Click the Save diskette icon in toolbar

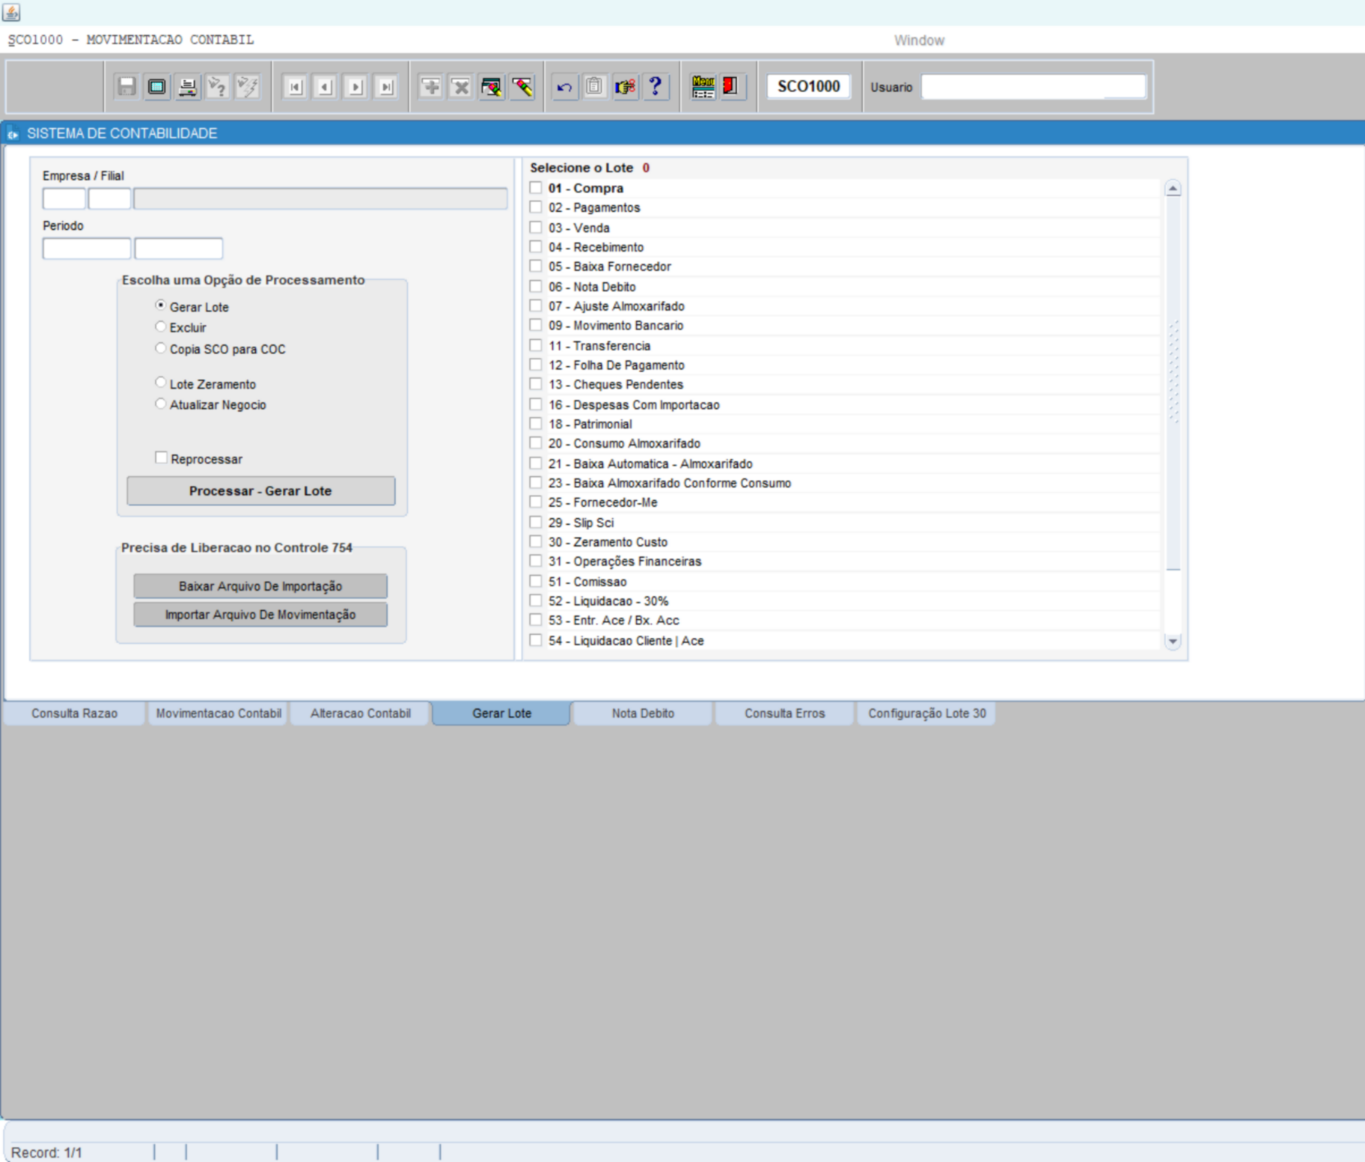coord(126,87)
